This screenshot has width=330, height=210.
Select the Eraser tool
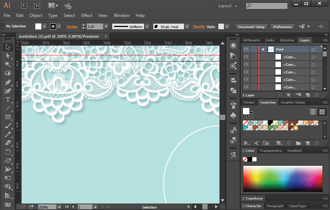tap(8, 143)
